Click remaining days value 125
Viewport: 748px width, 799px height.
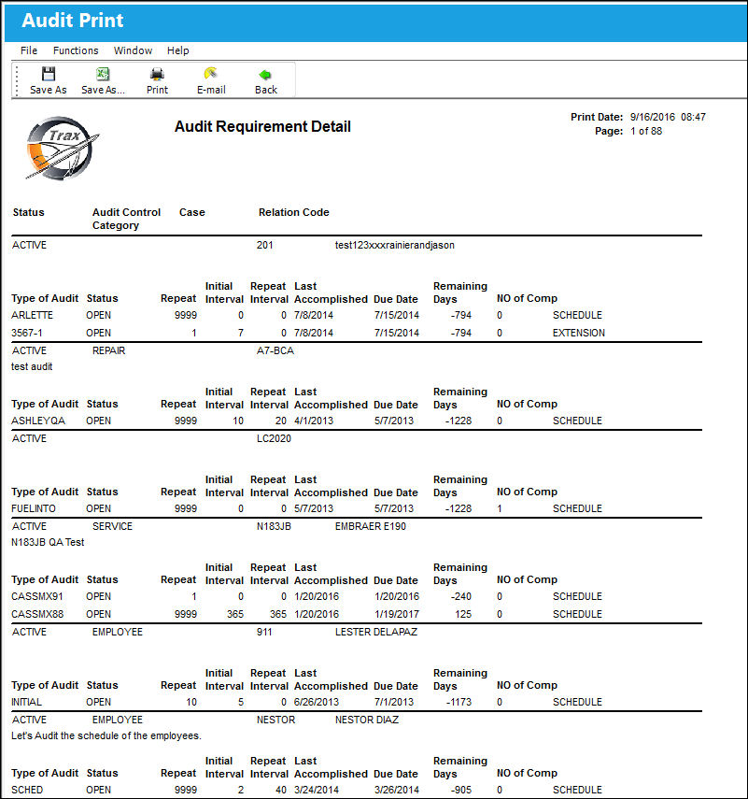(x=463, y=614)
